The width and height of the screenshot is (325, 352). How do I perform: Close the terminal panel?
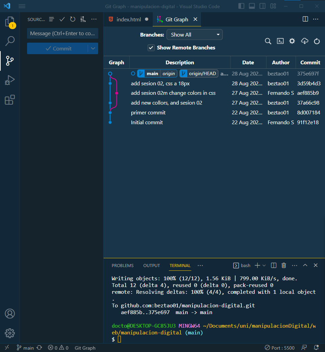pos(316,265)
